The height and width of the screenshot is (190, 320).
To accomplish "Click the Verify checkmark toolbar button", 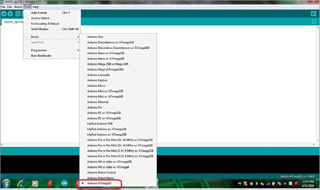I will 4,14.
